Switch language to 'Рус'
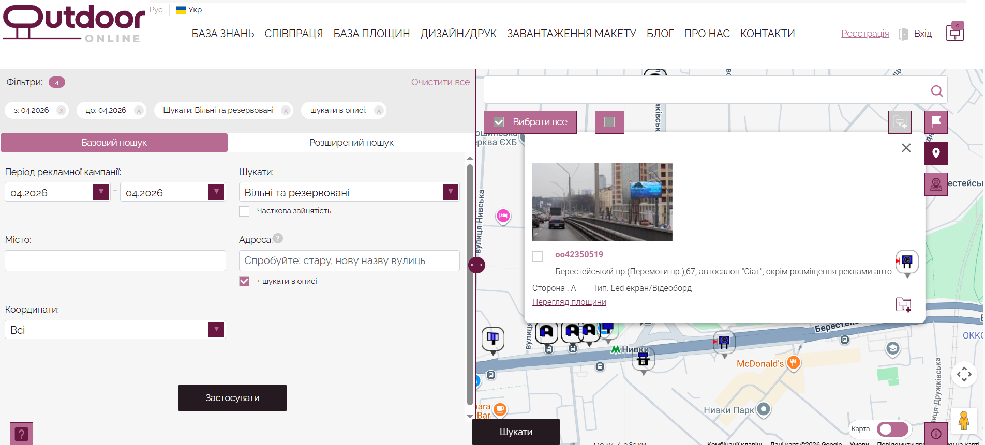Viewport: 985px width, 445px height. (156, 10)
